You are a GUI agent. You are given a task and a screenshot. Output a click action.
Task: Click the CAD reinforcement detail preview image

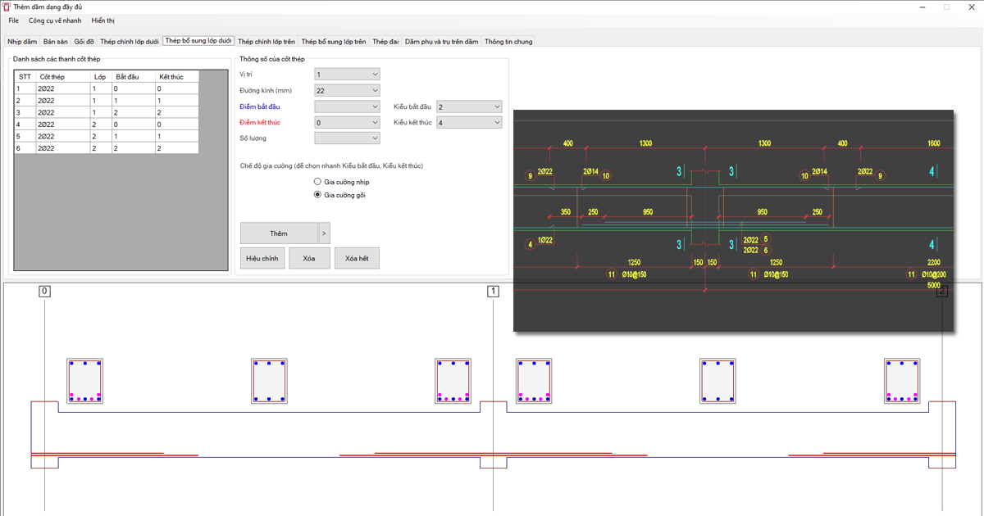pos(733,220)
